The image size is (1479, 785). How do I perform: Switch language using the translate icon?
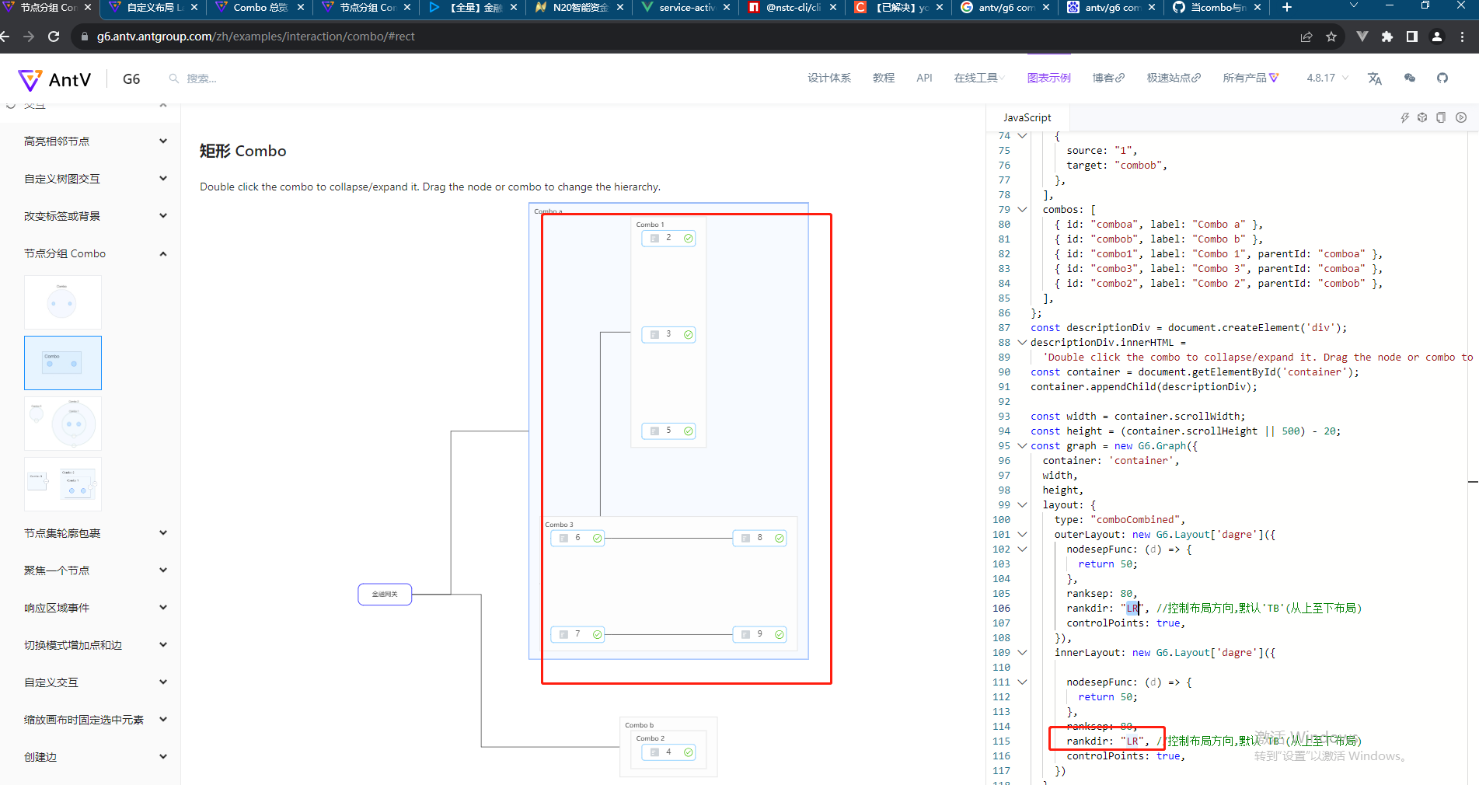[1375, 78]
